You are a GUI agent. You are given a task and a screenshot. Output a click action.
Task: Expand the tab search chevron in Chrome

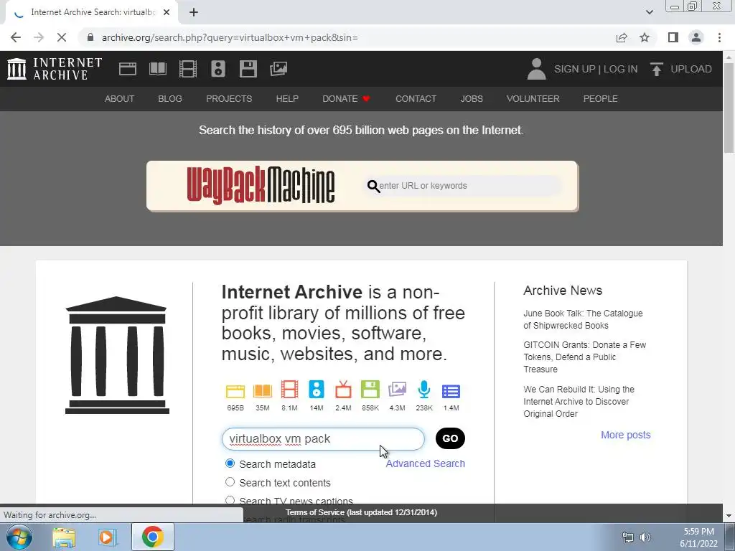(x=649, y=12)
